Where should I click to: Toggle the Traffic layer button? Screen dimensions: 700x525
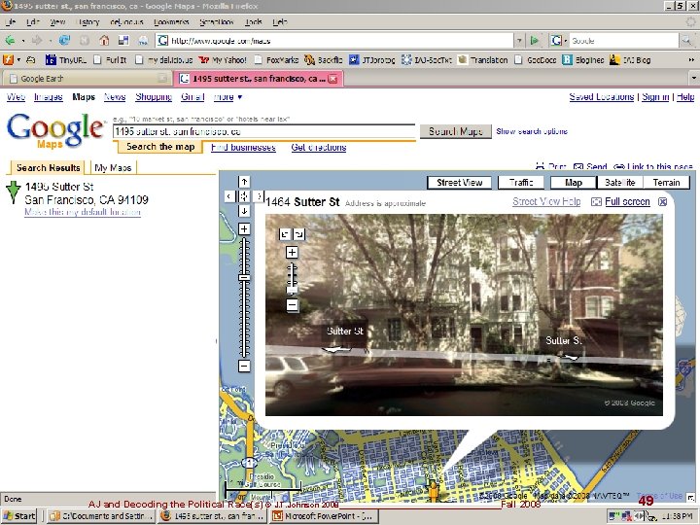point(521,183)
